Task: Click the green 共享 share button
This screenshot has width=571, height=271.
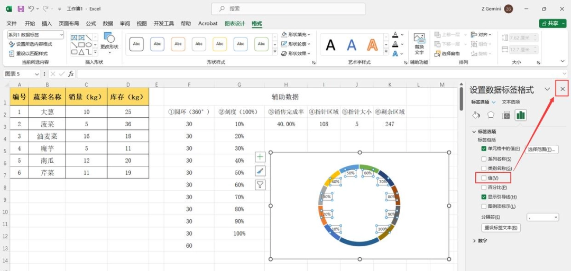Action: [x=553, y=23]
